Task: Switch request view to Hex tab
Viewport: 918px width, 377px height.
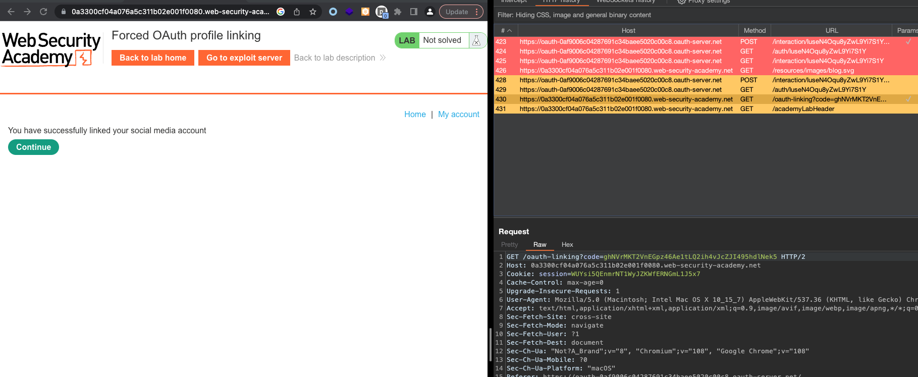Action: click(567, 245)
